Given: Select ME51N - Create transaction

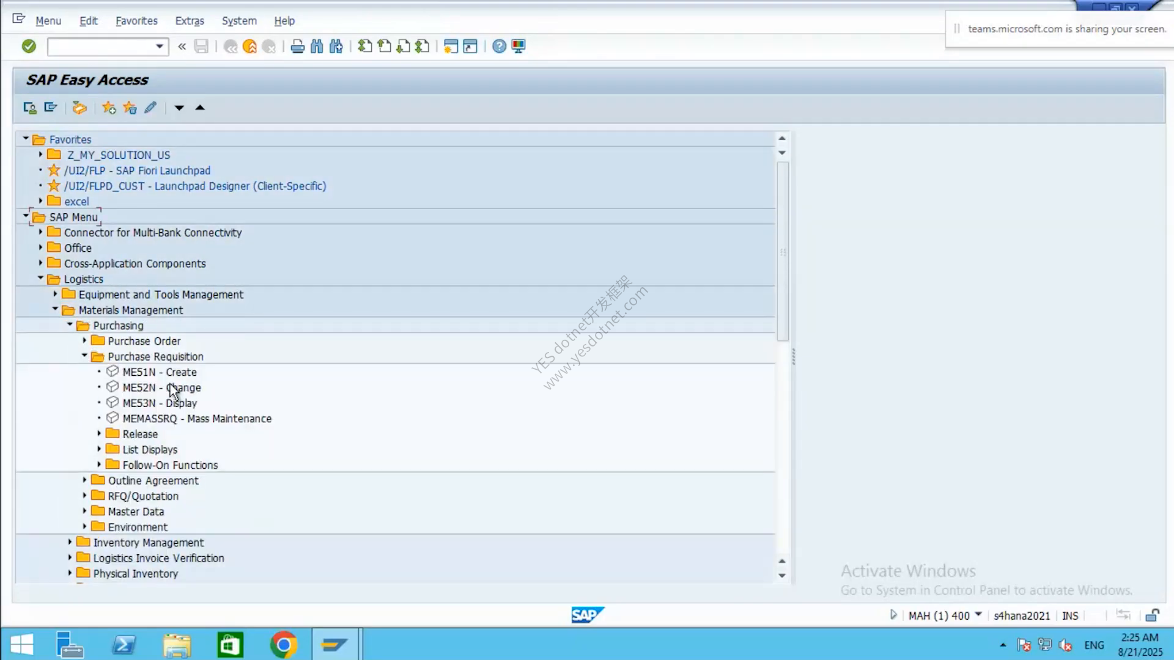Looking at the screenshot, I should click(x=160, y=372).
